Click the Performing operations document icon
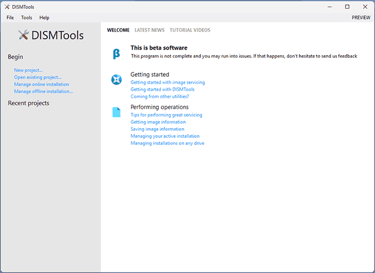 coord(116,112)
